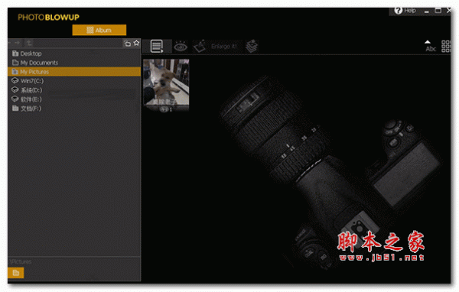The height and width of the screenshot is (292, 459).
Task: Switch to grid thumbnail view icon
Action: pyautogui.click(x=446, y=46)
